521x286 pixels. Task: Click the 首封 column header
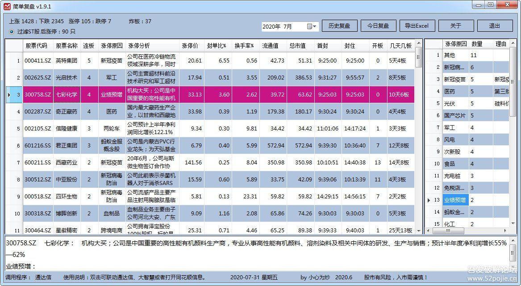pyautogui.click(x=328, y=46)
